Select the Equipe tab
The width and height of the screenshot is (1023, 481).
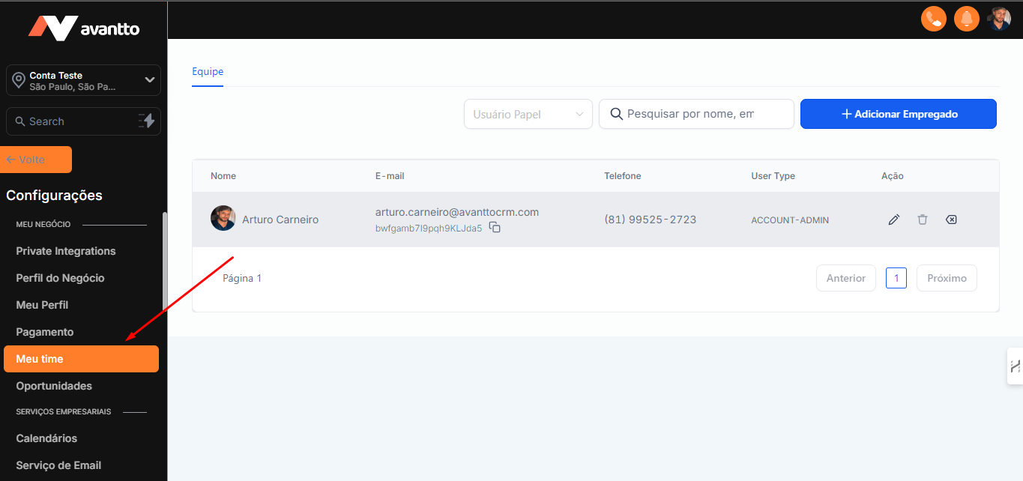(208, 72)
